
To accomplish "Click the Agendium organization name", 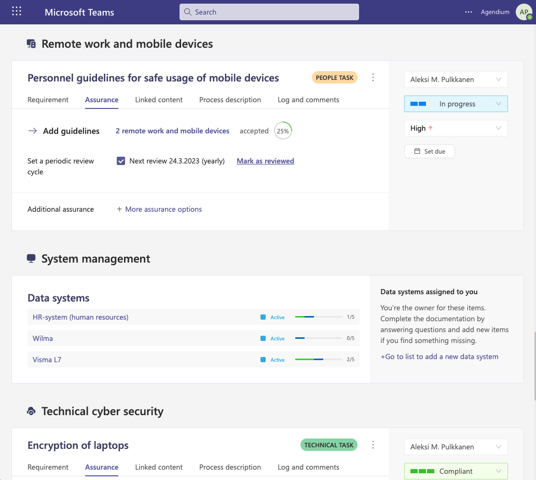I will (x=495, y=12).
